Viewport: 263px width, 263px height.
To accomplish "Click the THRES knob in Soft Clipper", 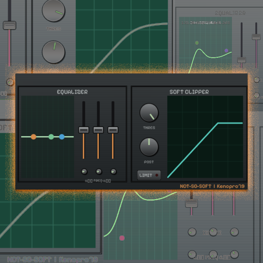I will point(149,113).
